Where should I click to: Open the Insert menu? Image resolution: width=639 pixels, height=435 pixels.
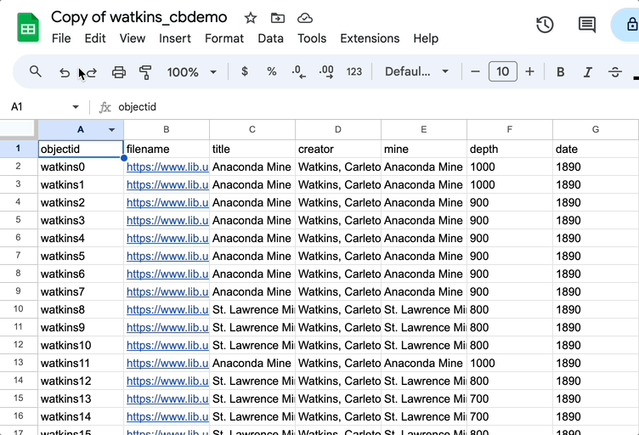click(175, 38)
